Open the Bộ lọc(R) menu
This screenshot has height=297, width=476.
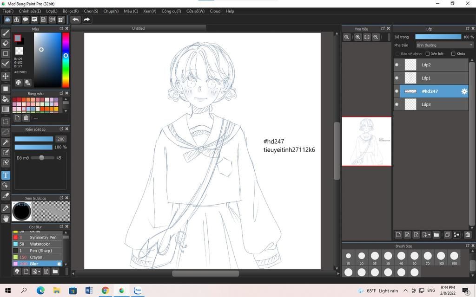pyautogui.click(x=71, y=11)
